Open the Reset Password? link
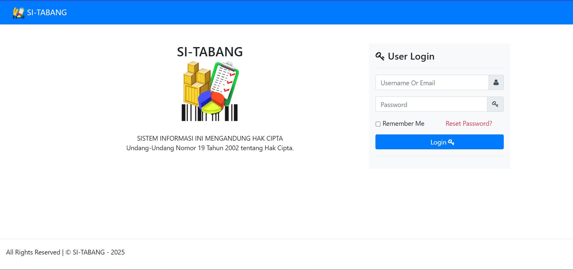 [469, 124]
